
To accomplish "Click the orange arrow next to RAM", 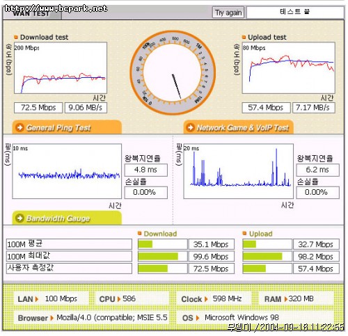I will coord(286,299).
